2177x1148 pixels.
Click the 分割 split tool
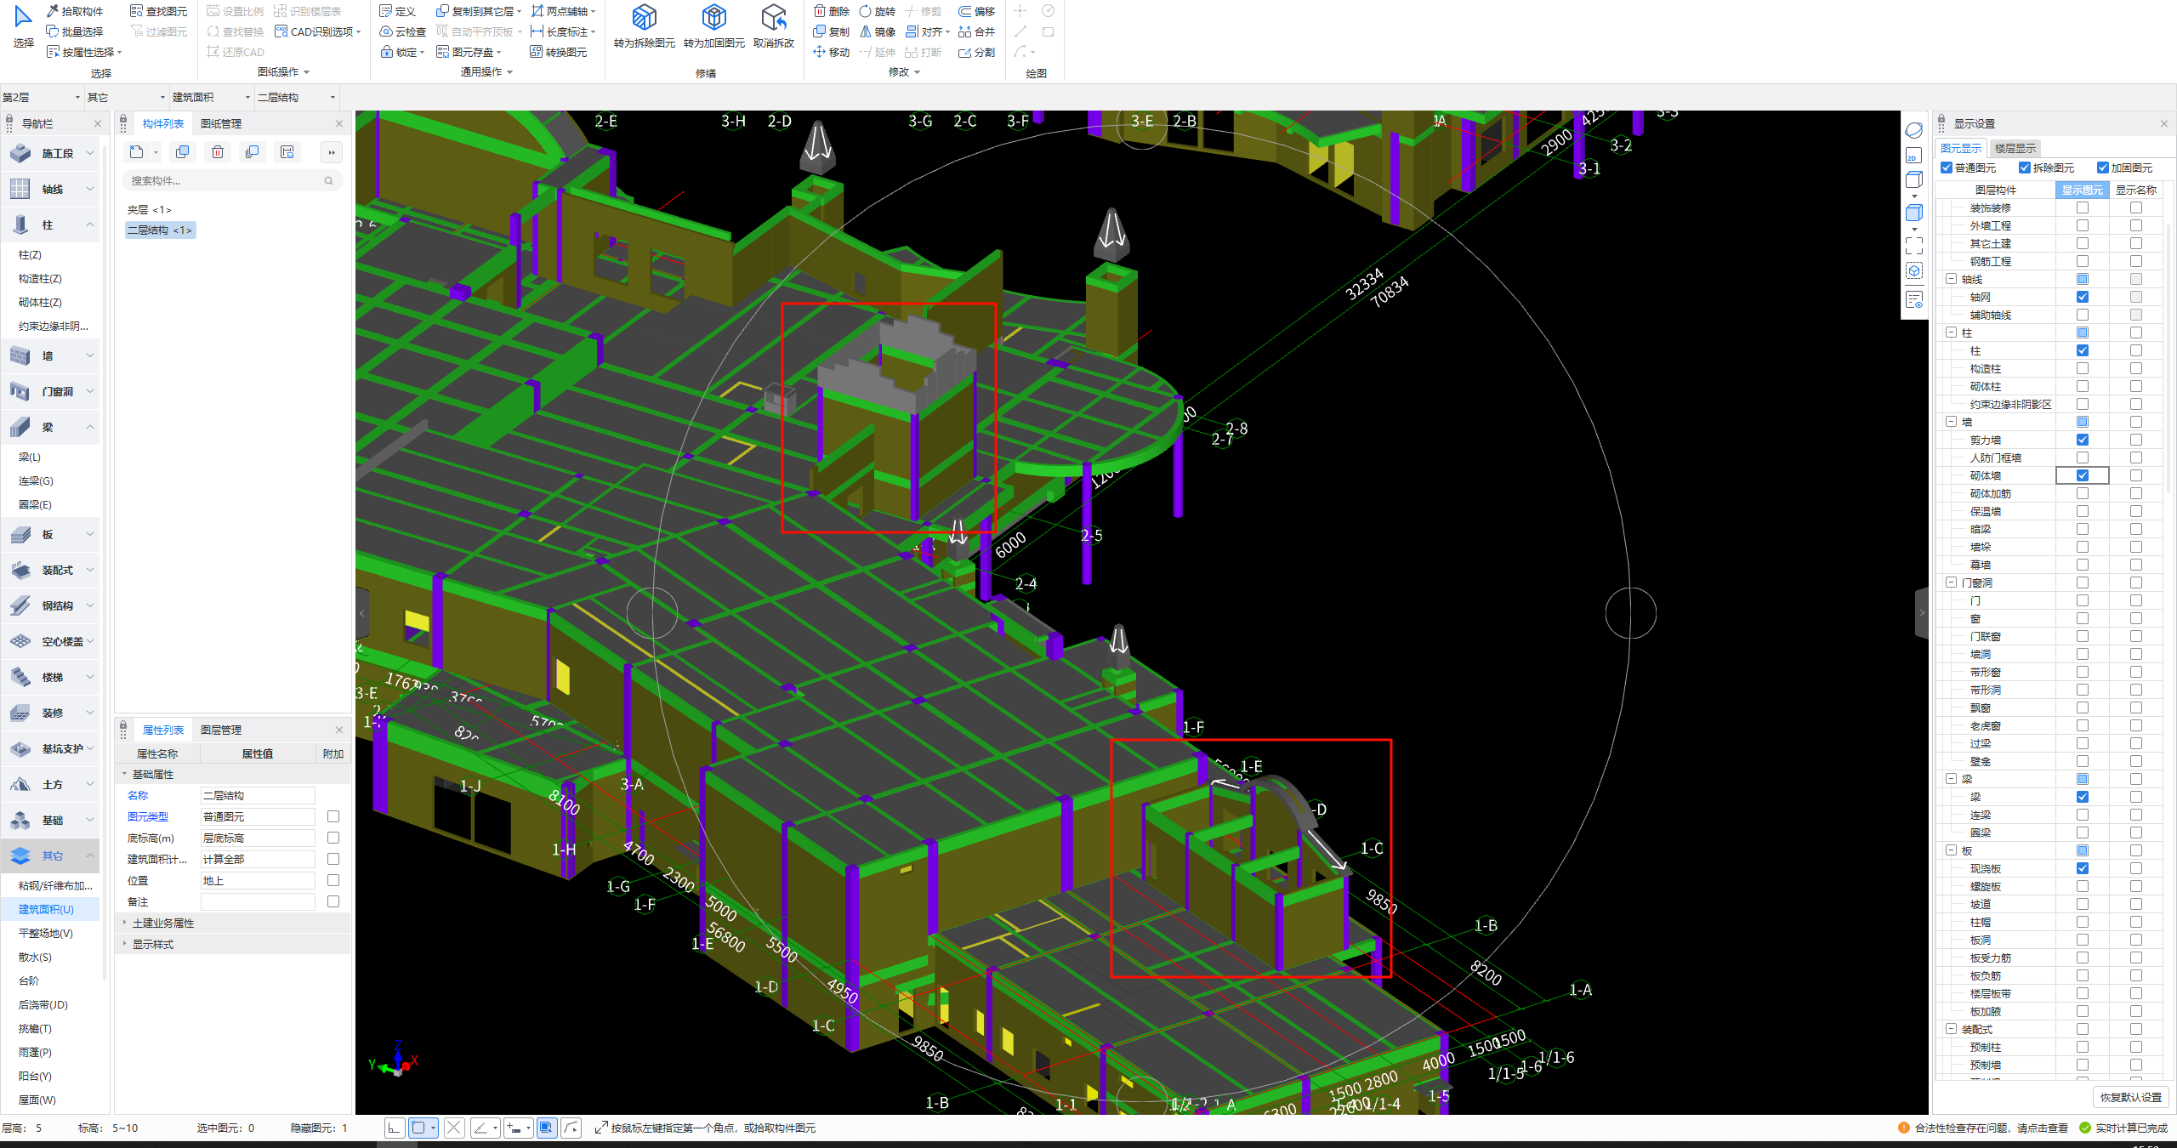tap(976, 52)
